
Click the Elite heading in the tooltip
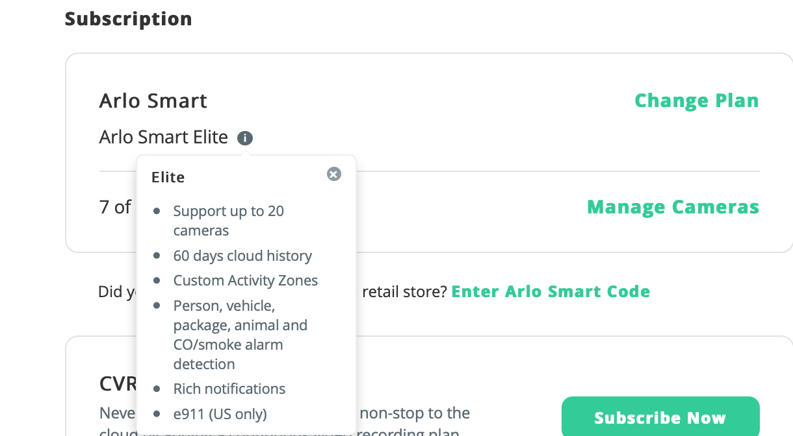[x=168, y=177]
